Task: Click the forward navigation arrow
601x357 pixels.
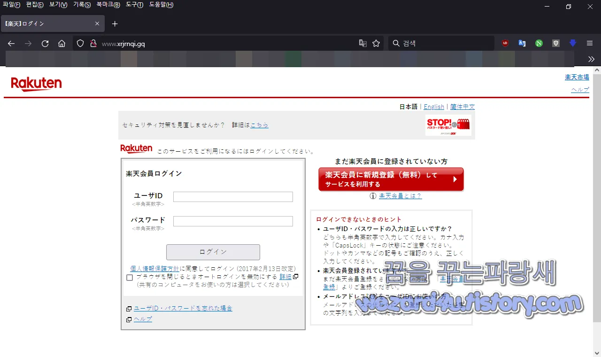Action: [x=28, y=43]
